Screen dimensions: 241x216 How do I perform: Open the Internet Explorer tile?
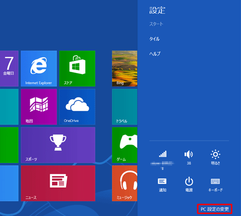(39, 69)
